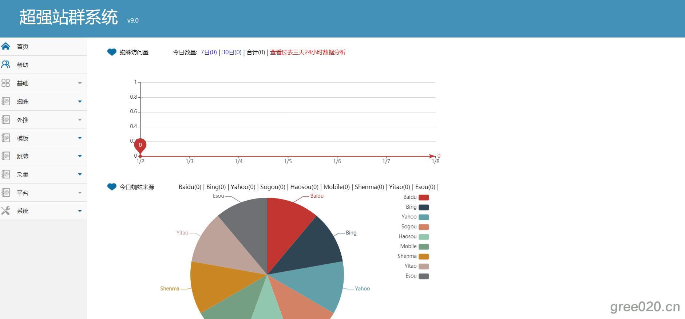Viewport: 685px width, 319px height.
Task: Click the wrench icon beside 系统
Action: tap(5, 210)
